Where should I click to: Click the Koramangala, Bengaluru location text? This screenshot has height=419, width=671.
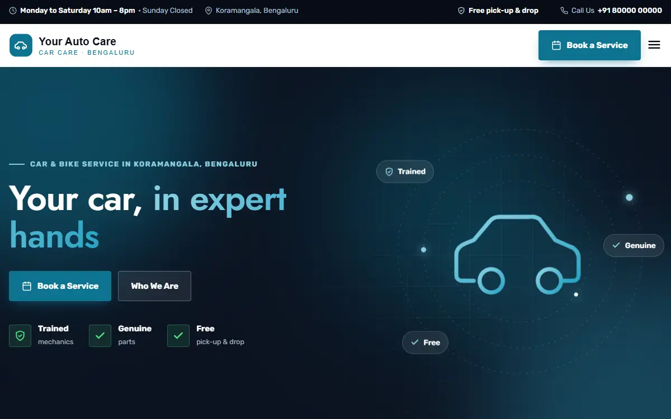(257, 11)
